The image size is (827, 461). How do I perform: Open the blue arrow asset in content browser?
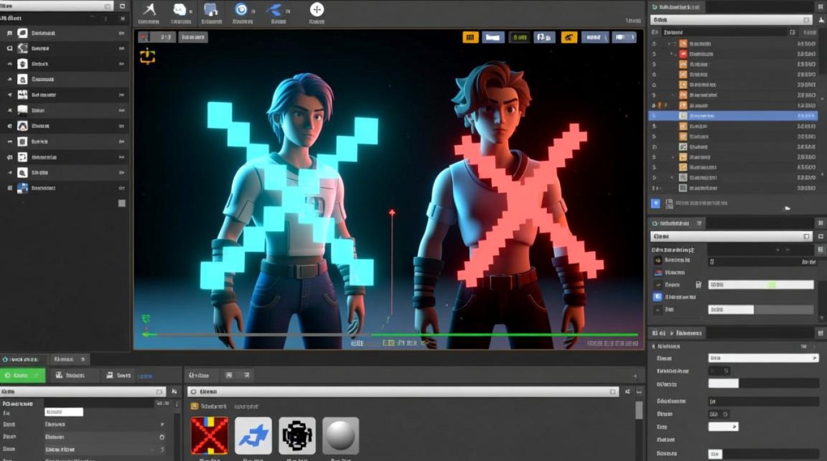click(x=253, y=436)
